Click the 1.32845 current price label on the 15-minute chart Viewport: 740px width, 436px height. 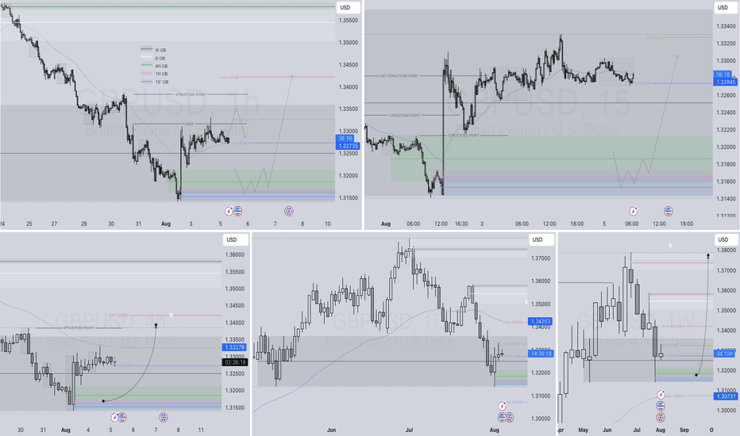tap(726, 82)
